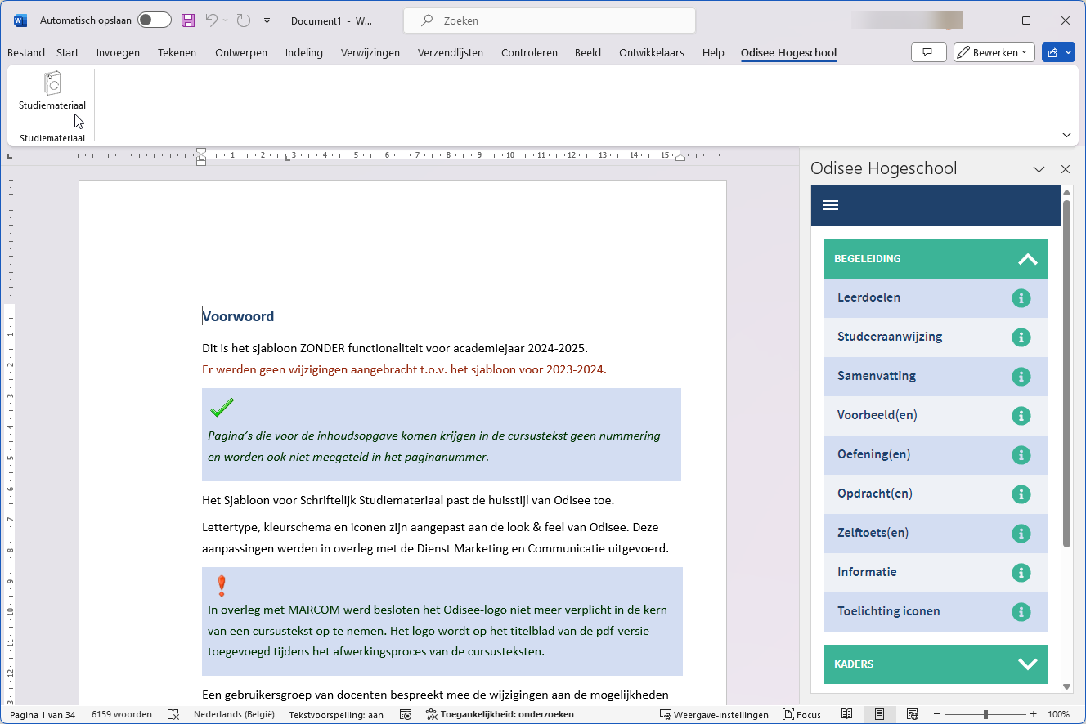Switch to the Start ribbon tab
Image resolution: width=1086 pixels, height=724 pixels.
coord(68,52)
